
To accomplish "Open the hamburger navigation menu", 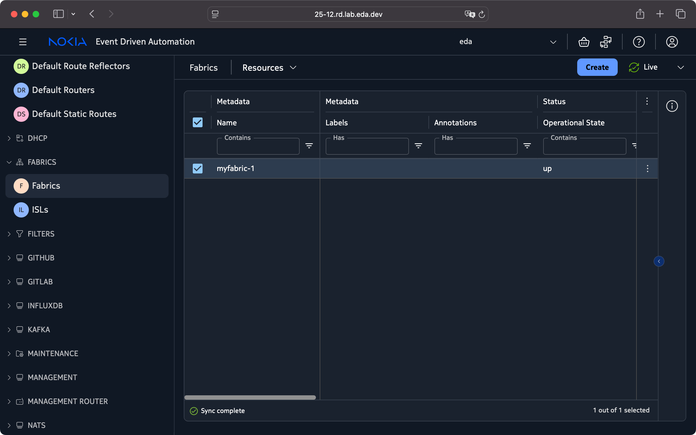I will [23, 42].
